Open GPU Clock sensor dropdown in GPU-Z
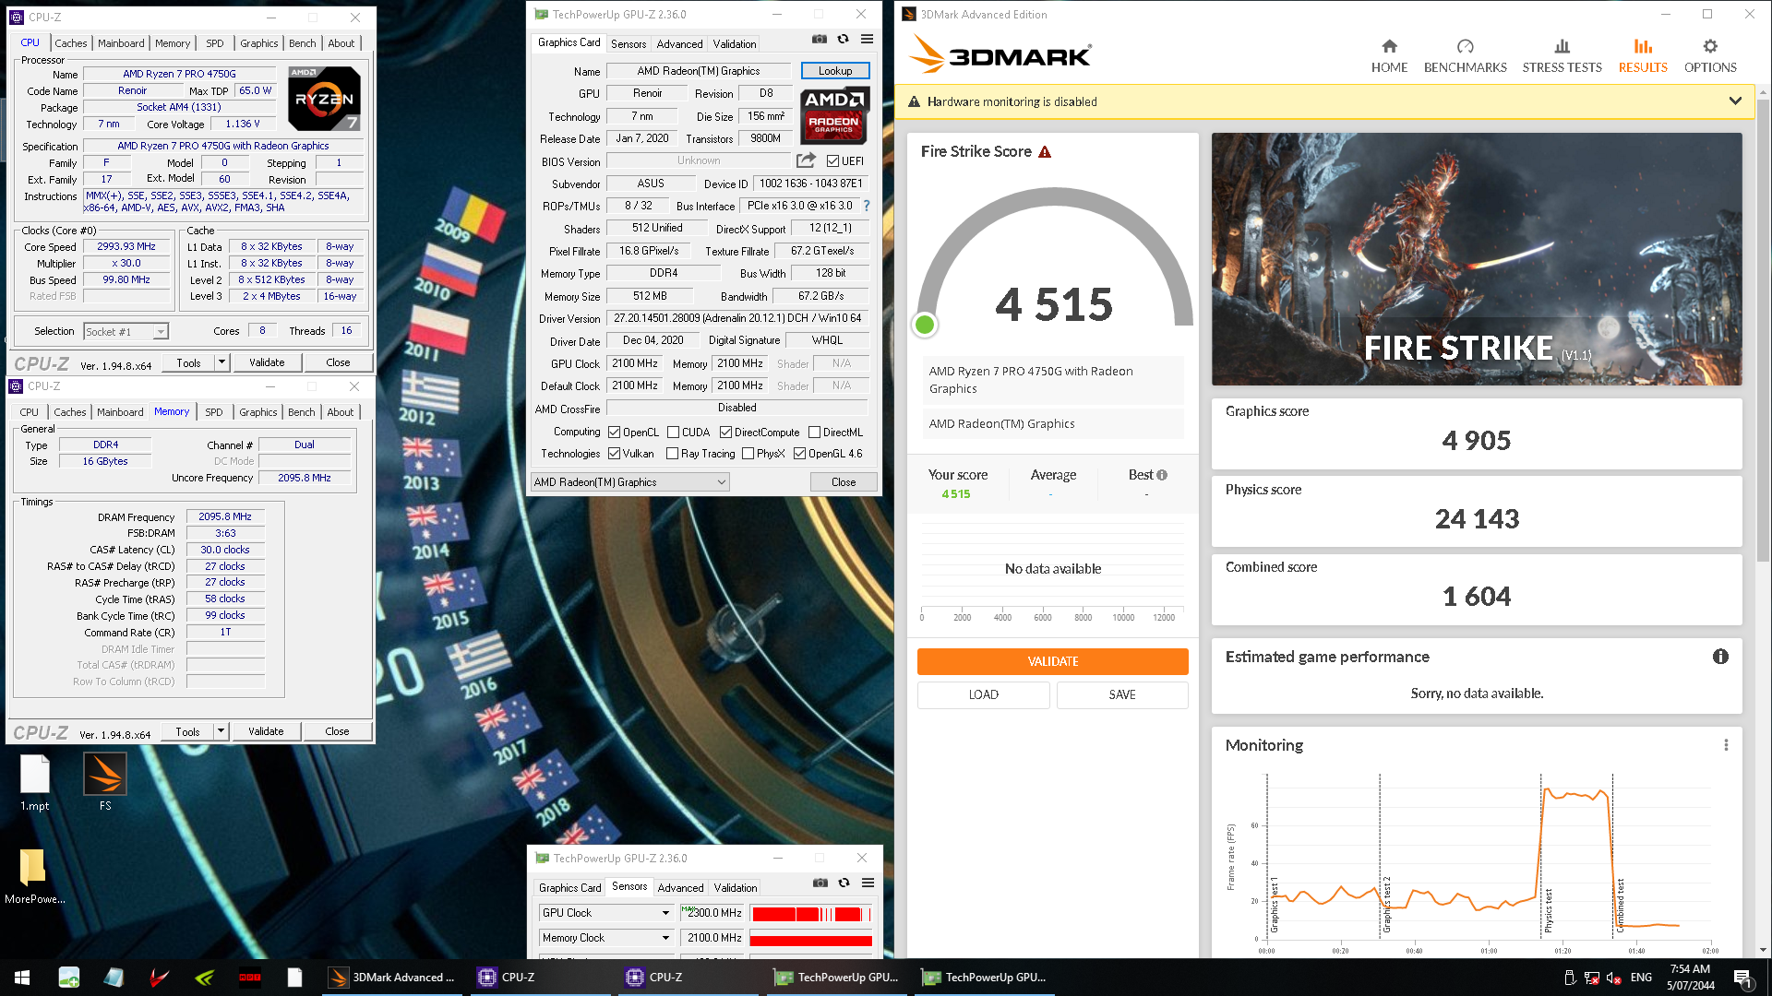 [606, 913]
